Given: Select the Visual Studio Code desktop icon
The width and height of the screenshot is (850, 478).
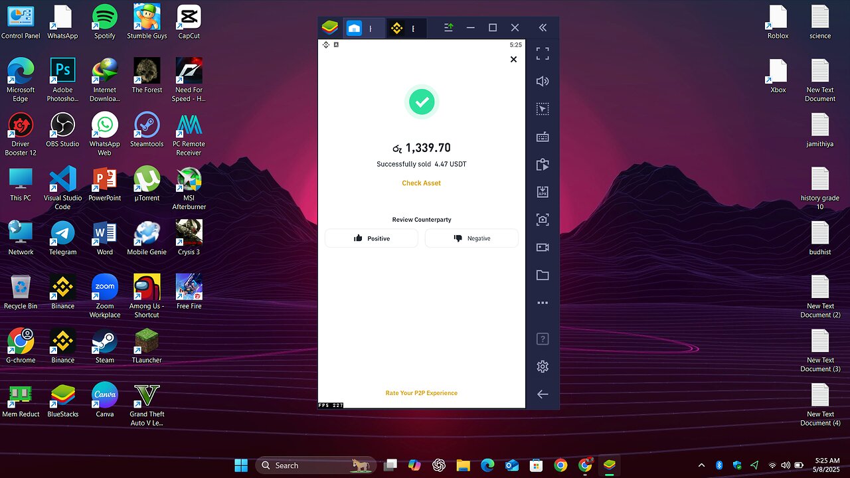Looking at the screenshot, I should pos(62,188).
